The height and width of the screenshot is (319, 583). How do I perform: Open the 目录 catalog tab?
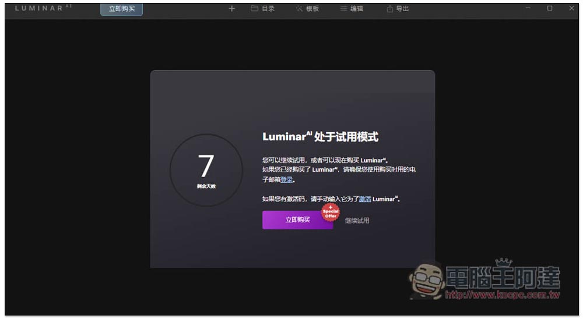point(262,9)
